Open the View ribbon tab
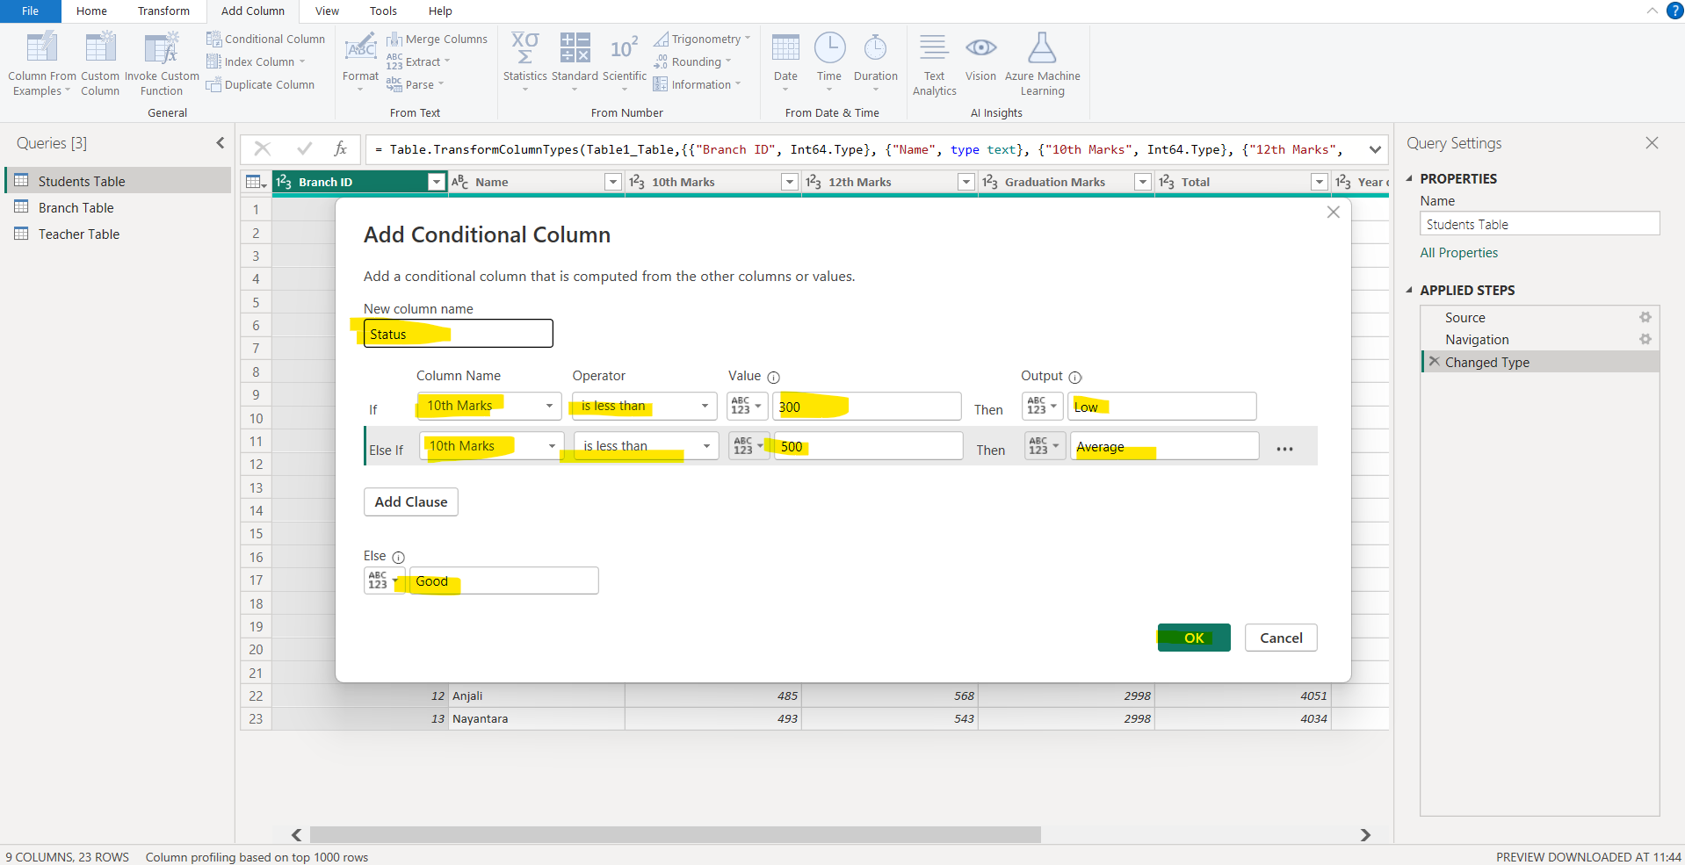Image resolution: width=1685 pixels, height=865 pixels. [x=327, y=11]
